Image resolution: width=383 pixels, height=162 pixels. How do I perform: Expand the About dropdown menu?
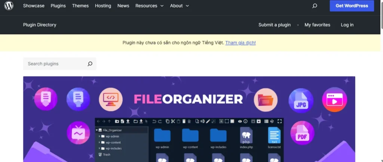[x=180, y=6]
